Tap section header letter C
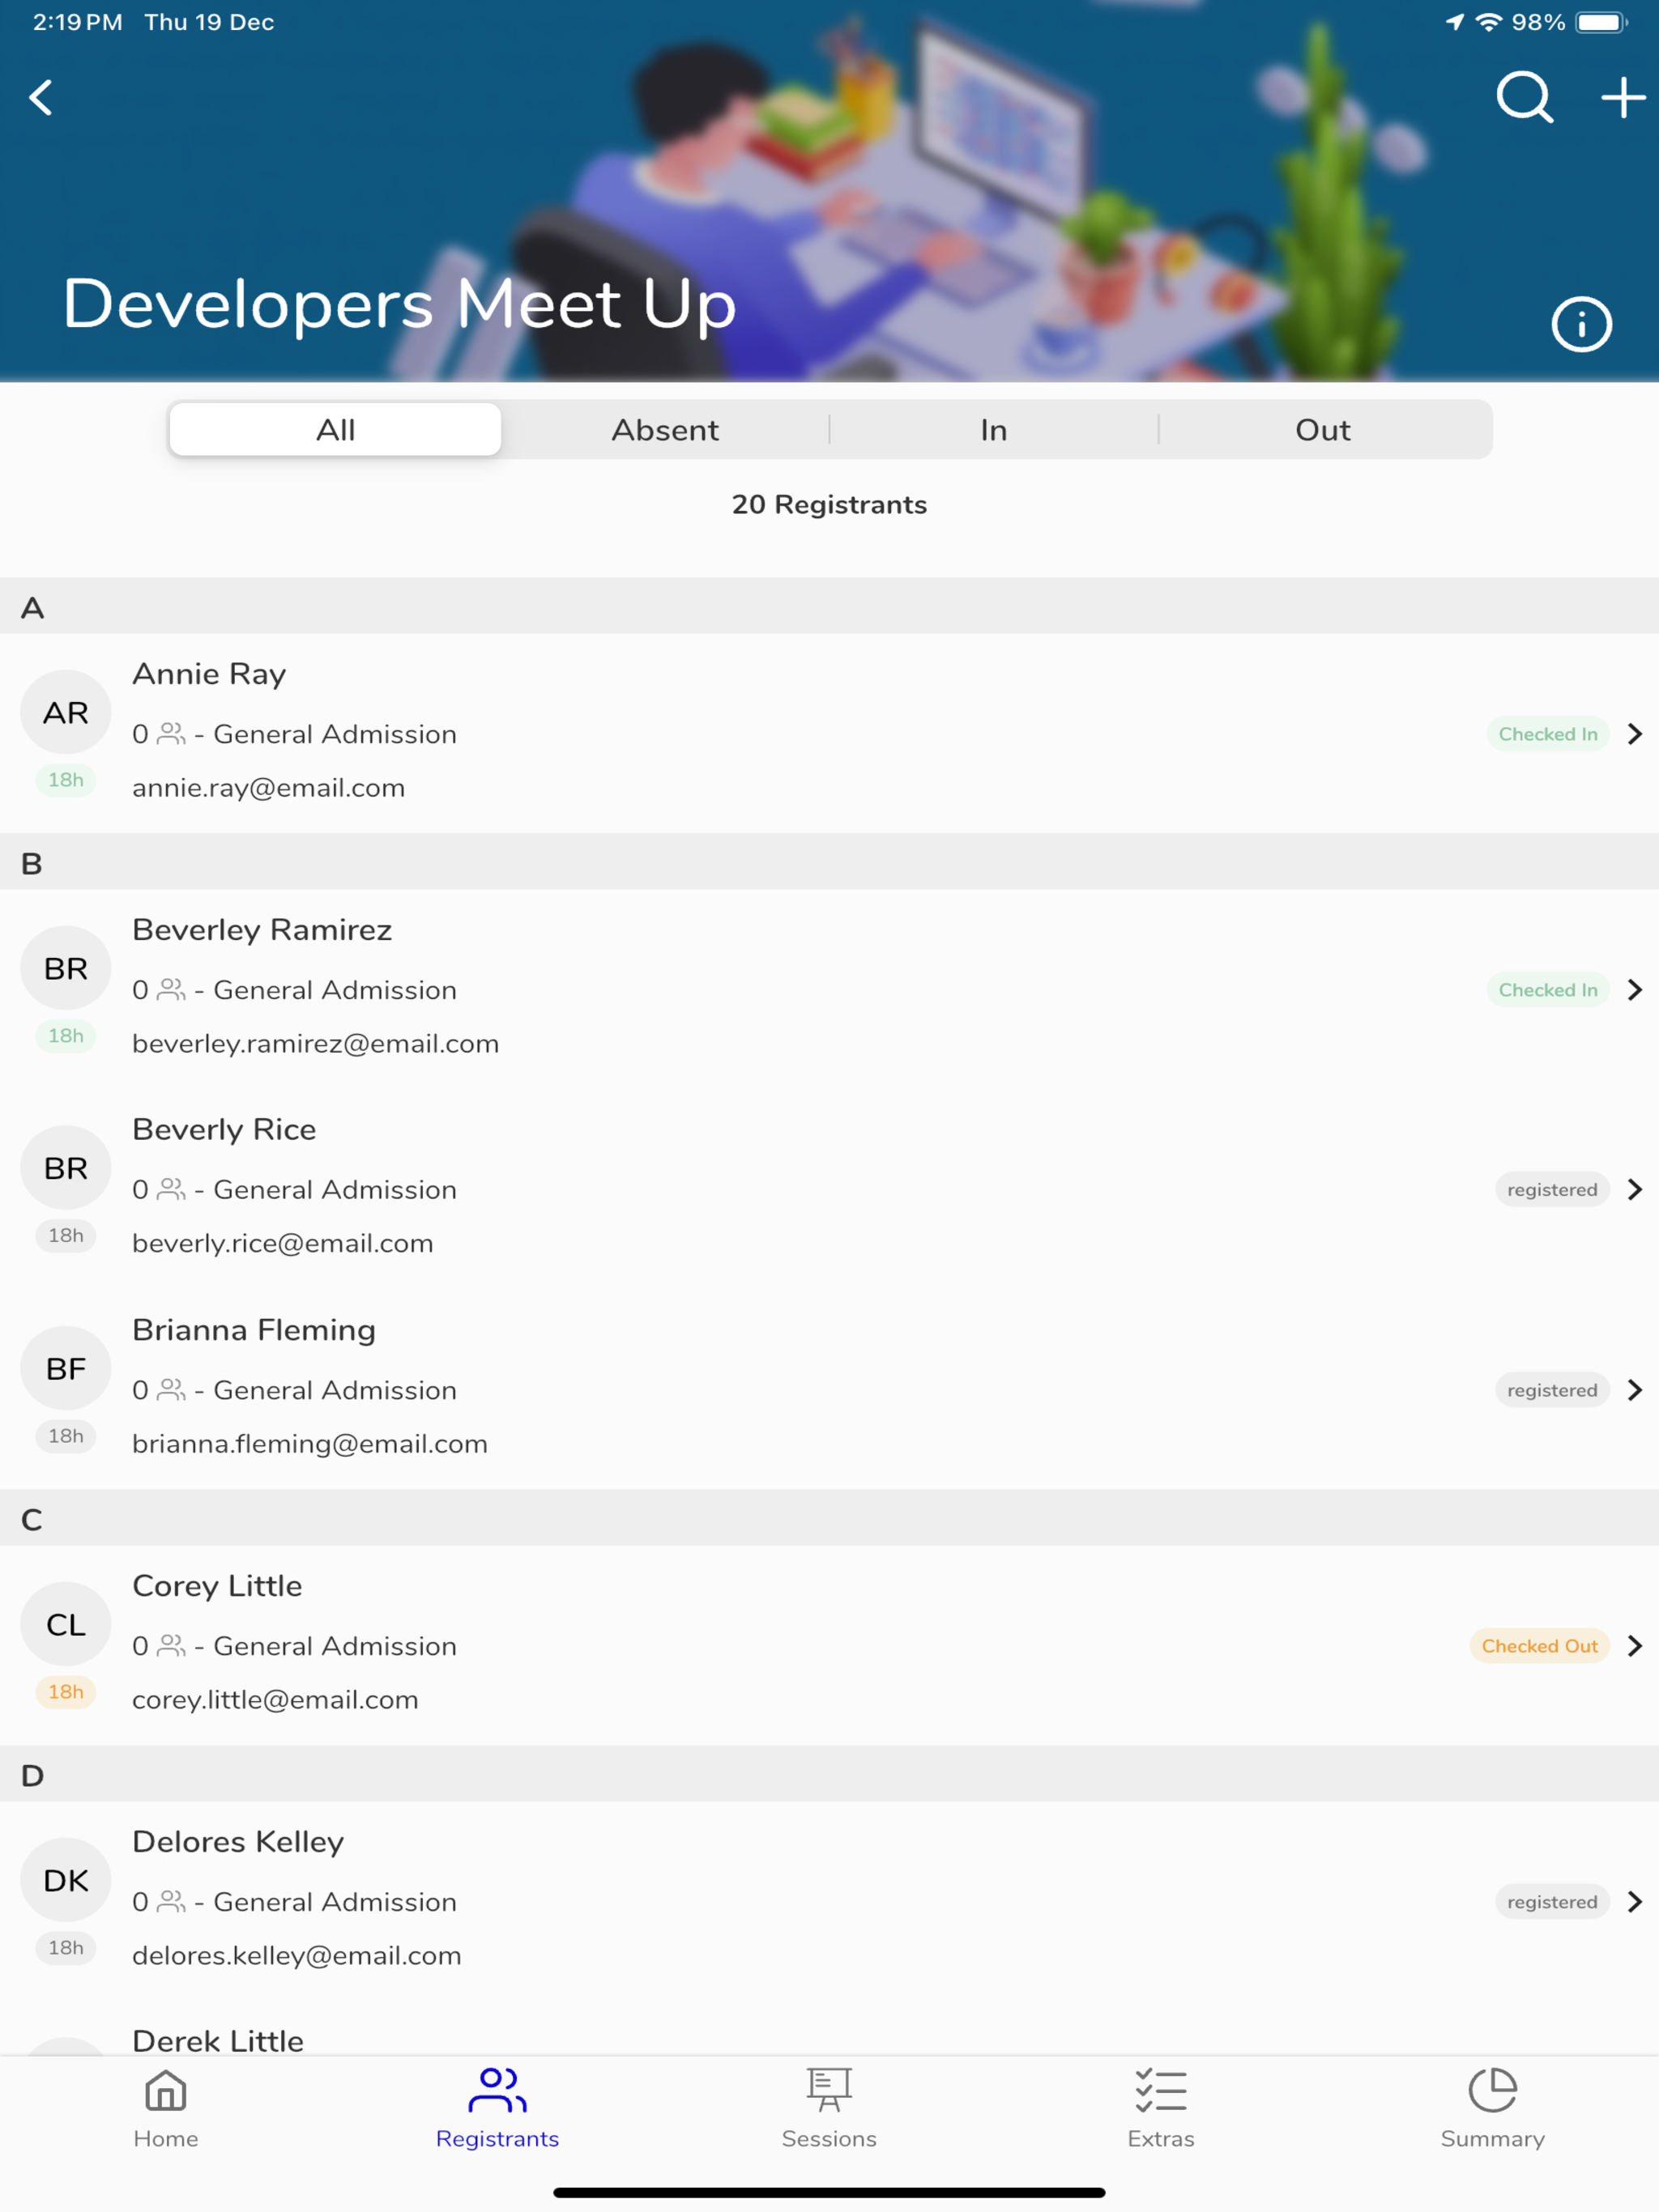The width and height of the screenshot is (1659, 2212). pos(32,1520)
